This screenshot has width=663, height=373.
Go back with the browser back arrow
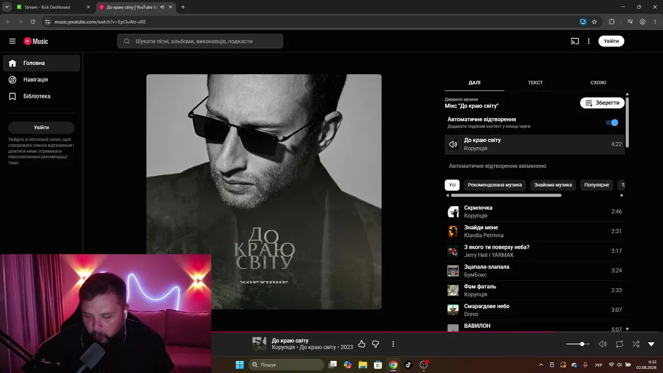[x=8, y=22]
